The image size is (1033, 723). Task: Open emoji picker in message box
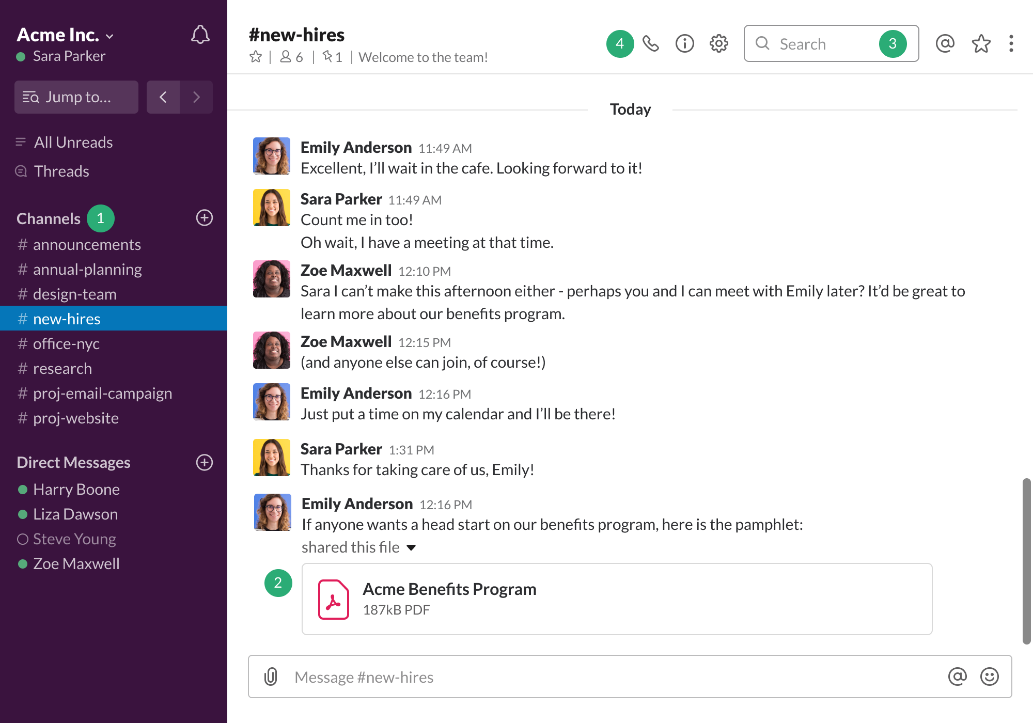coord(989,677)
